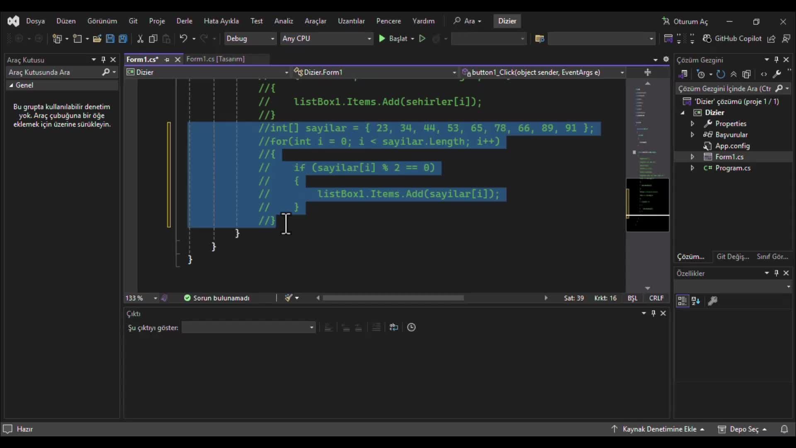Switch to Sınıf Görünümü tab
Screen dimensions: 796x448
(772, 256)
